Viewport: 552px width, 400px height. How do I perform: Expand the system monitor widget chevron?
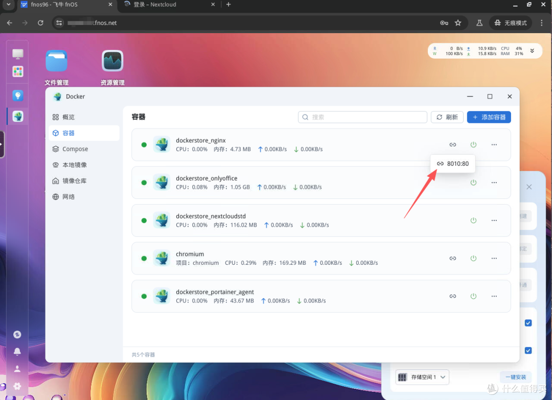point(532,51)
